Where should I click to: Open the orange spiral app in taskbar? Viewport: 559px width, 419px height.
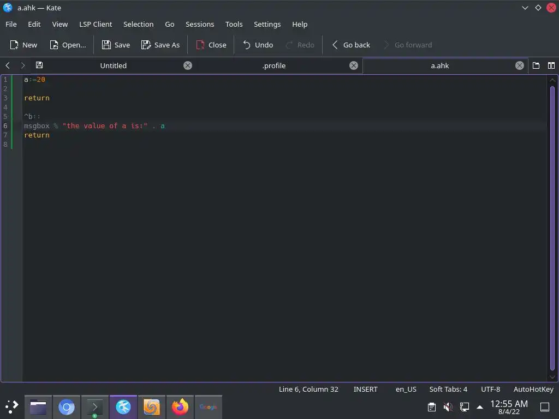[x=152, y=407]
